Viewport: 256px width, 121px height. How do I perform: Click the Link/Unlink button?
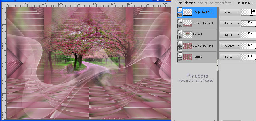(244, 3)
